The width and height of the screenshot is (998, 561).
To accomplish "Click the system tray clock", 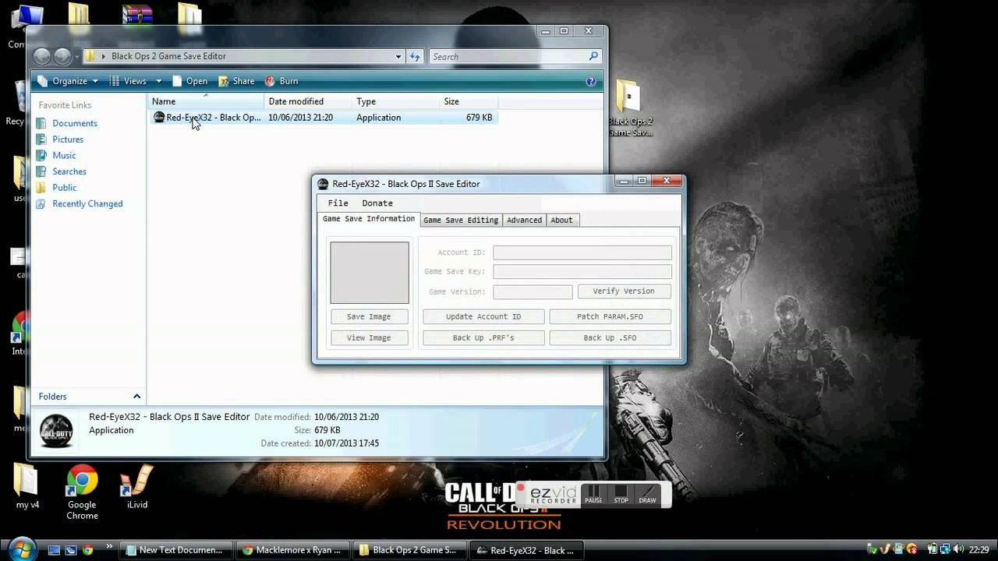I will click(981, 550).
